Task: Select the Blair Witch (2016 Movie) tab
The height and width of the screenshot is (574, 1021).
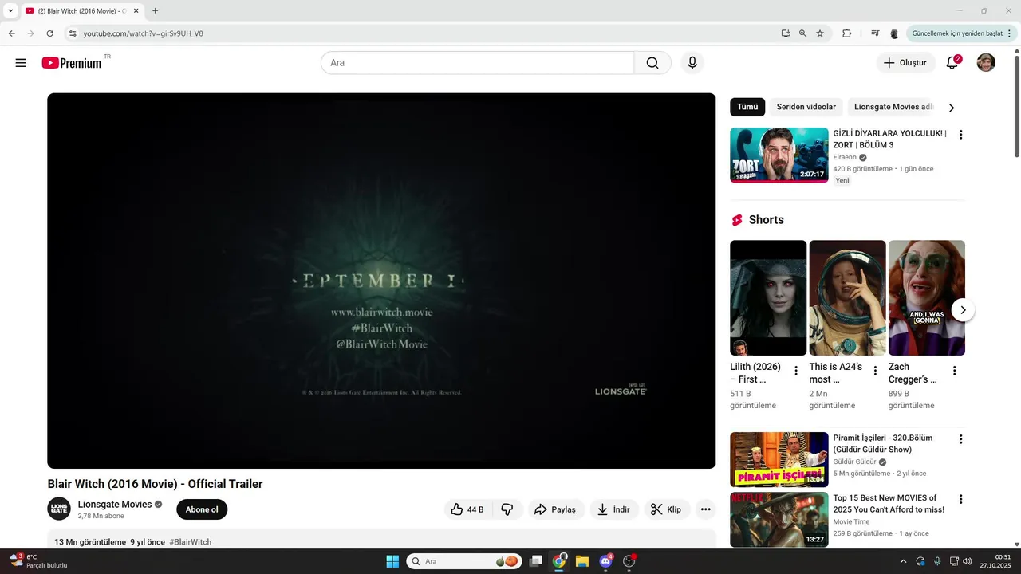Action: point(82,10)
